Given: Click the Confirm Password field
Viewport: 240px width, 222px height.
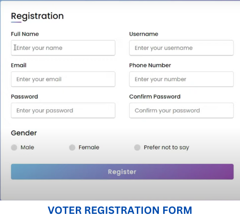Looking at the screenshot, I should 181,110.
